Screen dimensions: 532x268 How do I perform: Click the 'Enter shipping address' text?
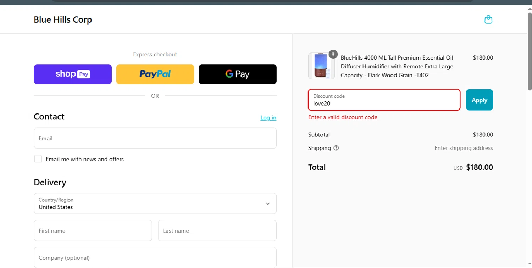(x=464, y=148)
